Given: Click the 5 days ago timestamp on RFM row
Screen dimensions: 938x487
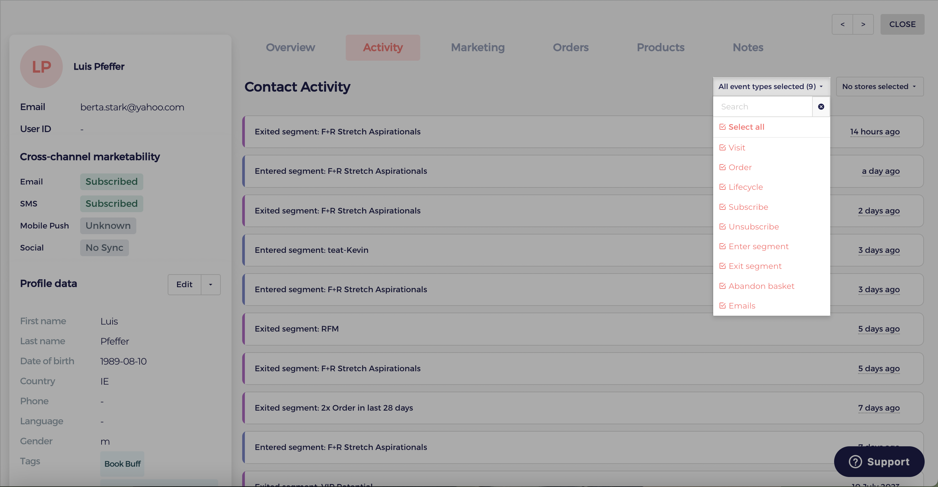Looking at the screenshot, I should point(879,329).
